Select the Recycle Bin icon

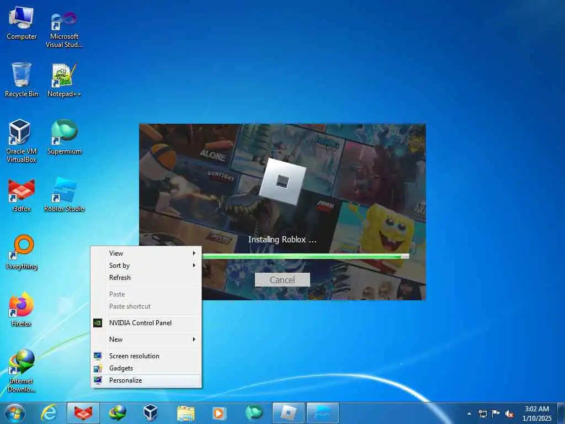pos(22,80)
